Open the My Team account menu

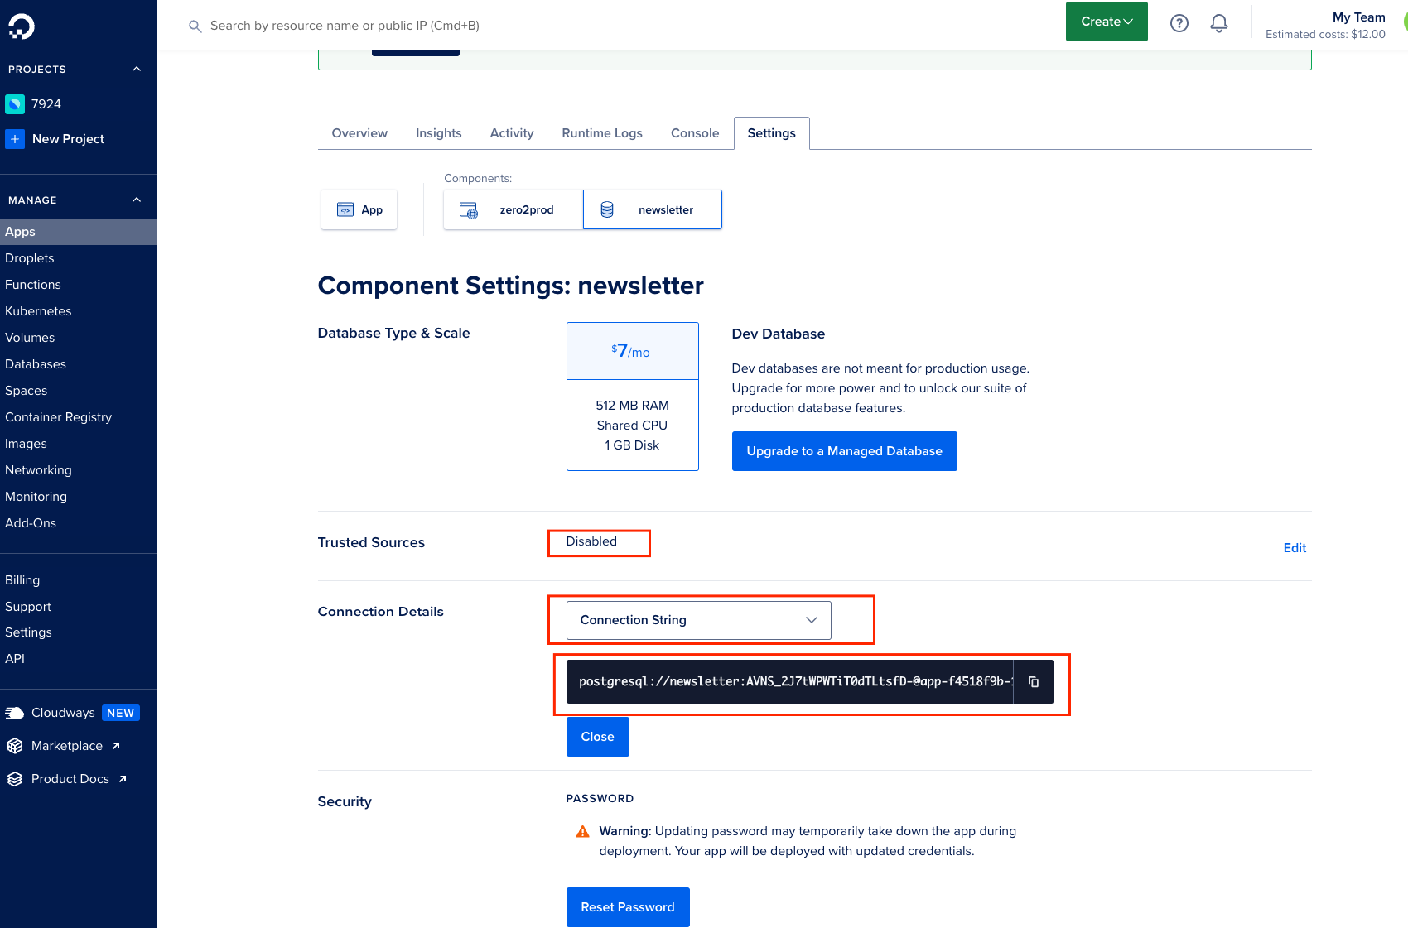(x=1325, y=25)
